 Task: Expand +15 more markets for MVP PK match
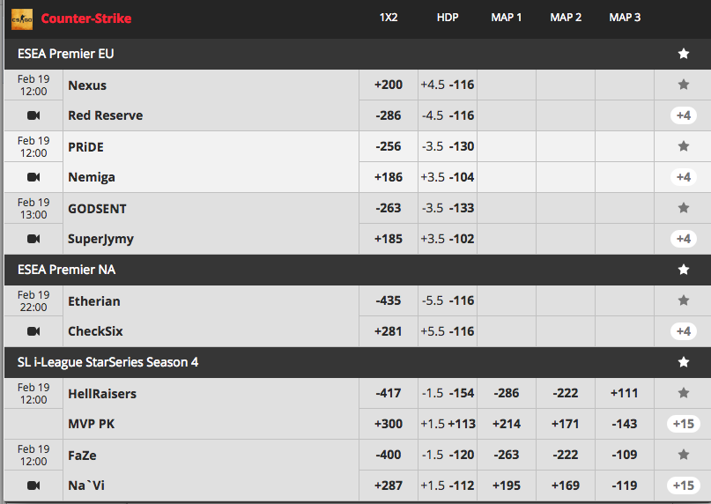click(x=684, y=424)
